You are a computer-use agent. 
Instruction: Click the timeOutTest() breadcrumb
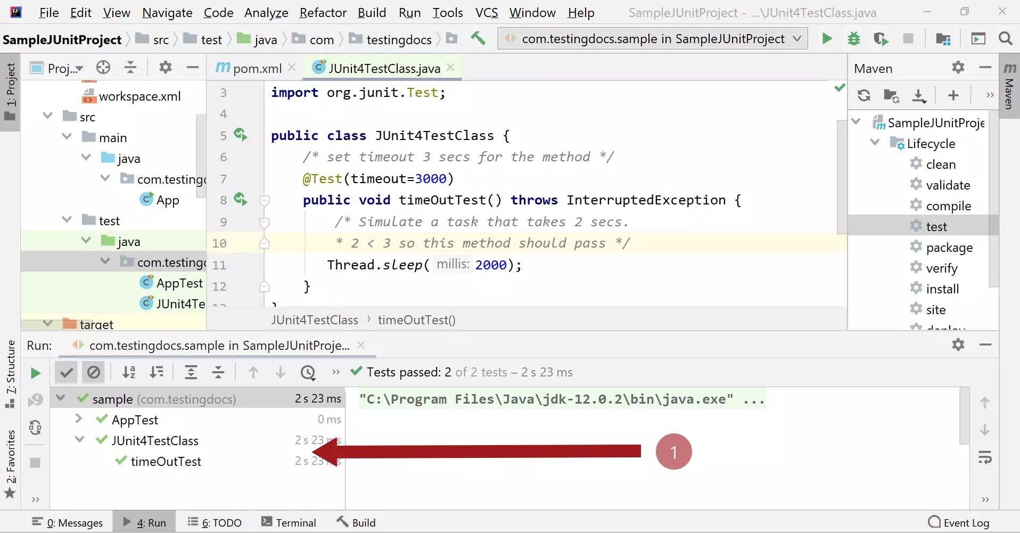pyautogui.click(x=417, y=319)
